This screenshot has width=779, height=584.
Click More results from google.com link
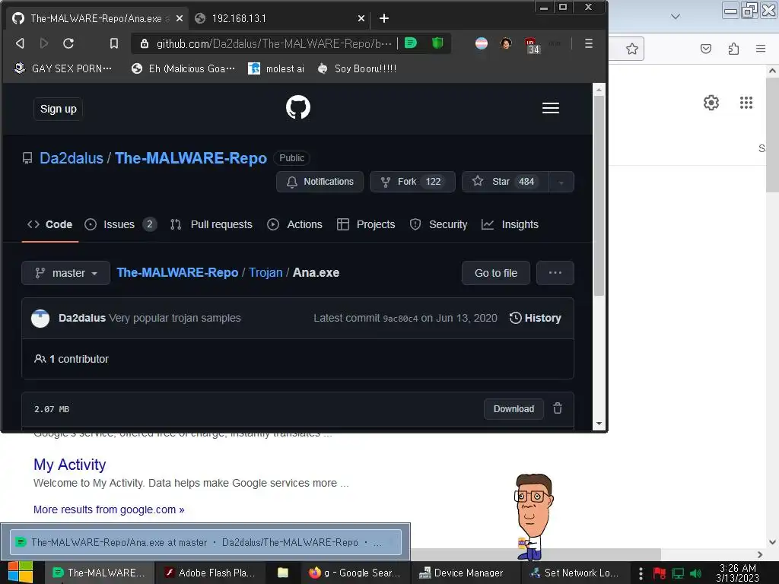tap(109, 509)
